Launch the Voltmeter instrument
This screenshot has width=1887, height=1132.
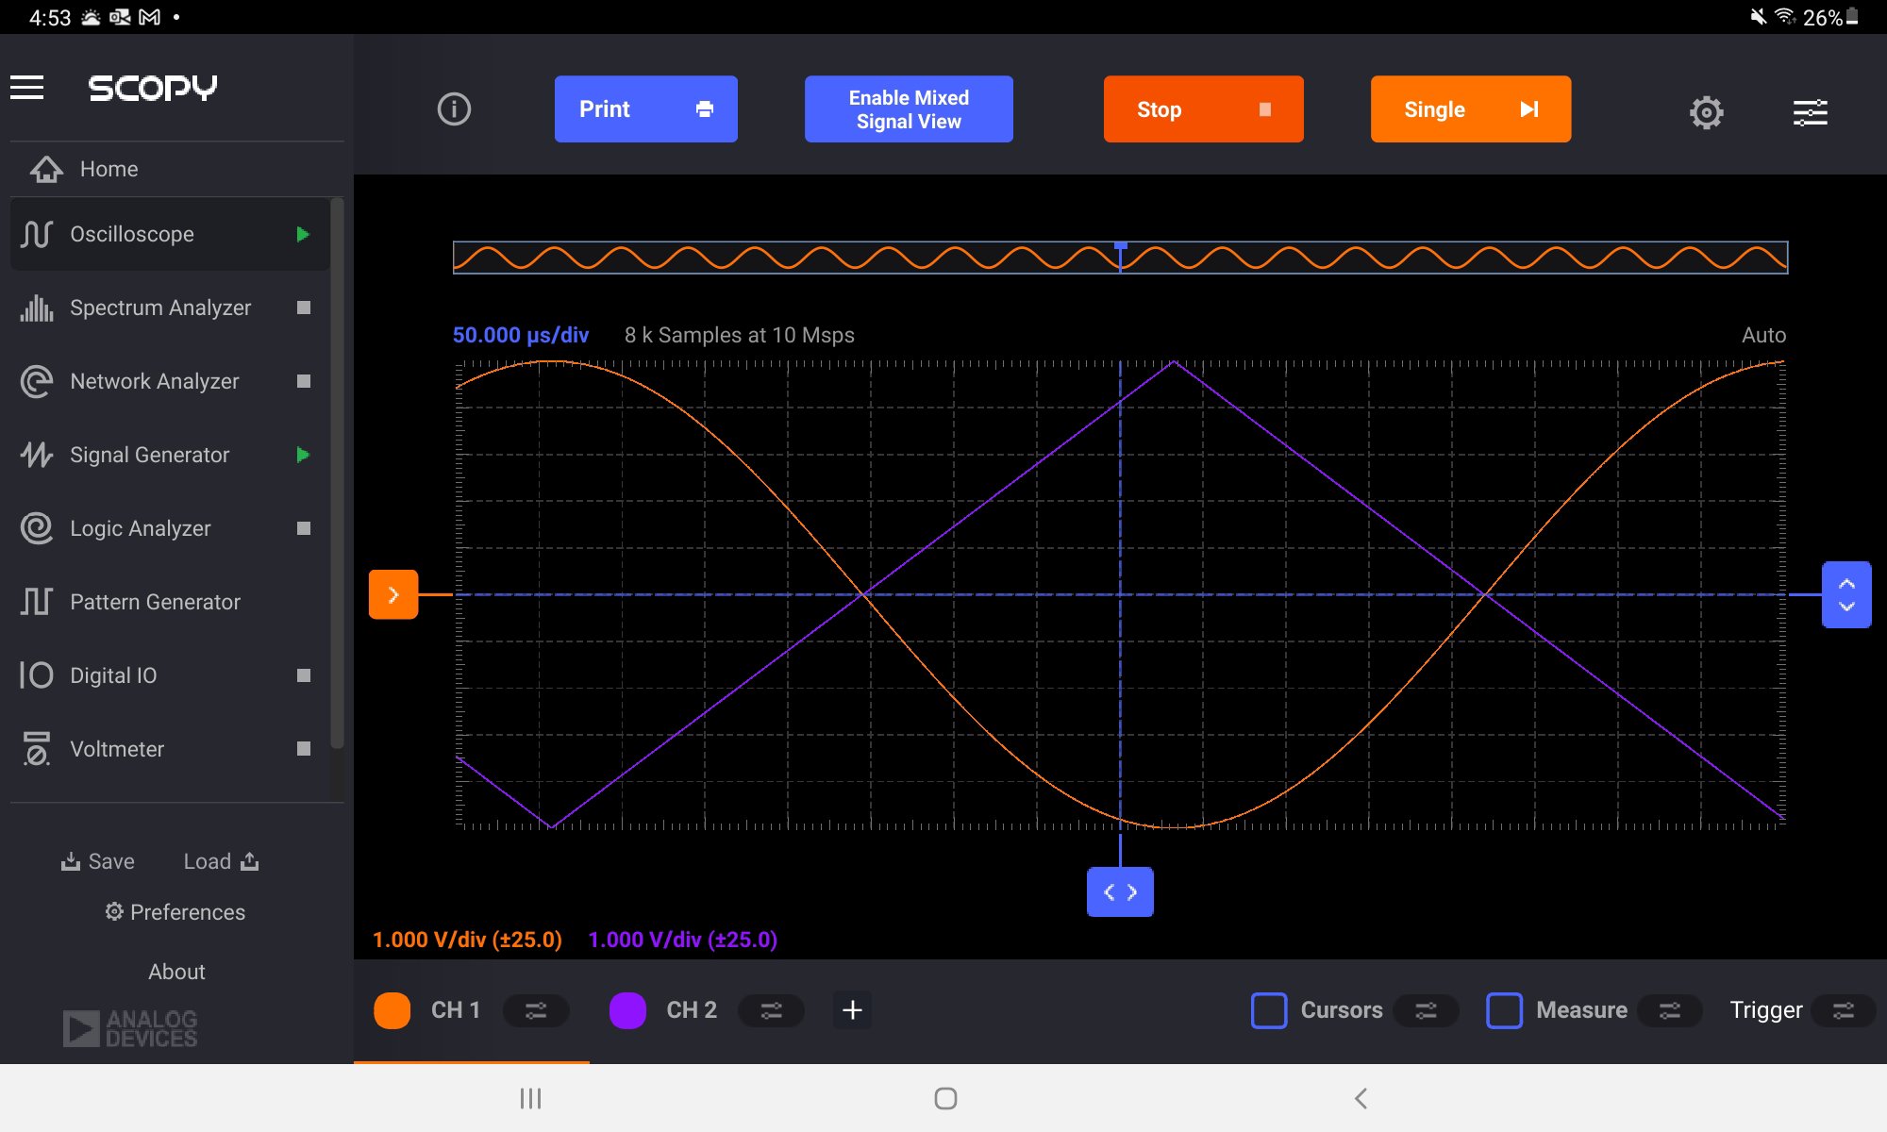pyautogui.click(x=115, y=748)
